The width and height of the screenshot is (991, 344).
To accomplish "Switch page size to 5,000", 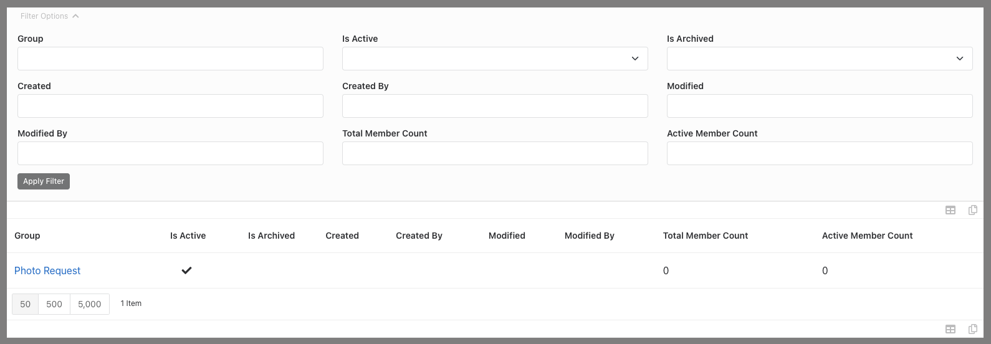I will tap(90, 304).
